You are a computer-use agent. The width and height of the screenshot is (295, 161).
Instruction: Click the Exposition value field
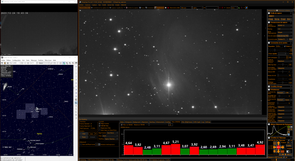pos(280,46)
